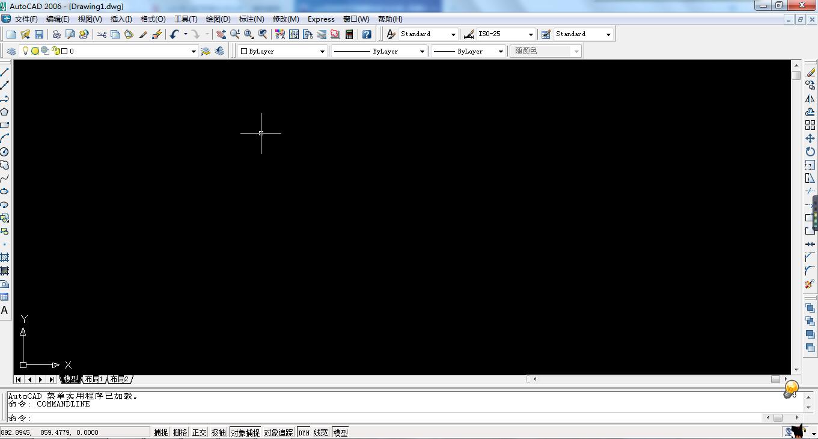Select the Ellipse draw tool
This screenshot has height=439, width=818.
tap(4, 191)
